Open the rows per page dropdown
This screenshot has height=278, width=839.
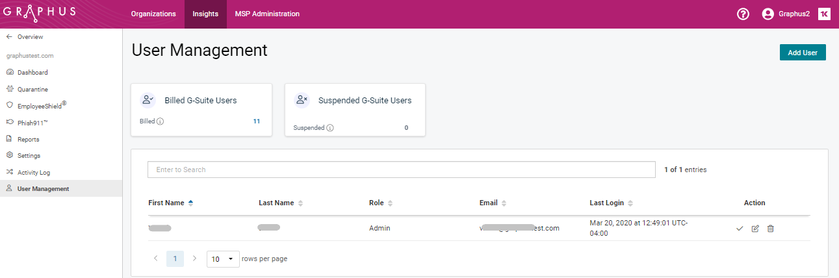click(223, 259)
